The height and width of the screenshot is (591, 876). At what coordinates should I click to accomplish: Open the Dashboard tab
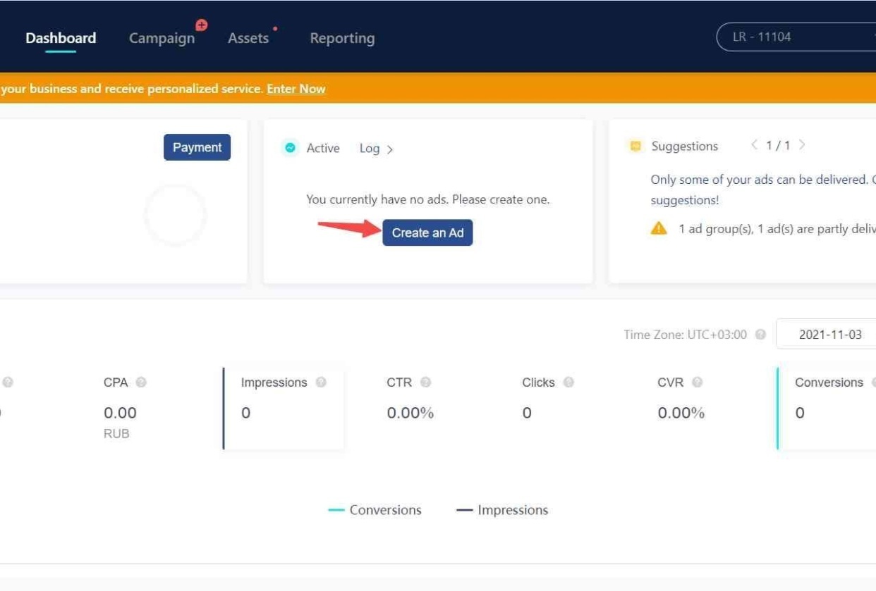pyautogui.click(x=61, y=38)
